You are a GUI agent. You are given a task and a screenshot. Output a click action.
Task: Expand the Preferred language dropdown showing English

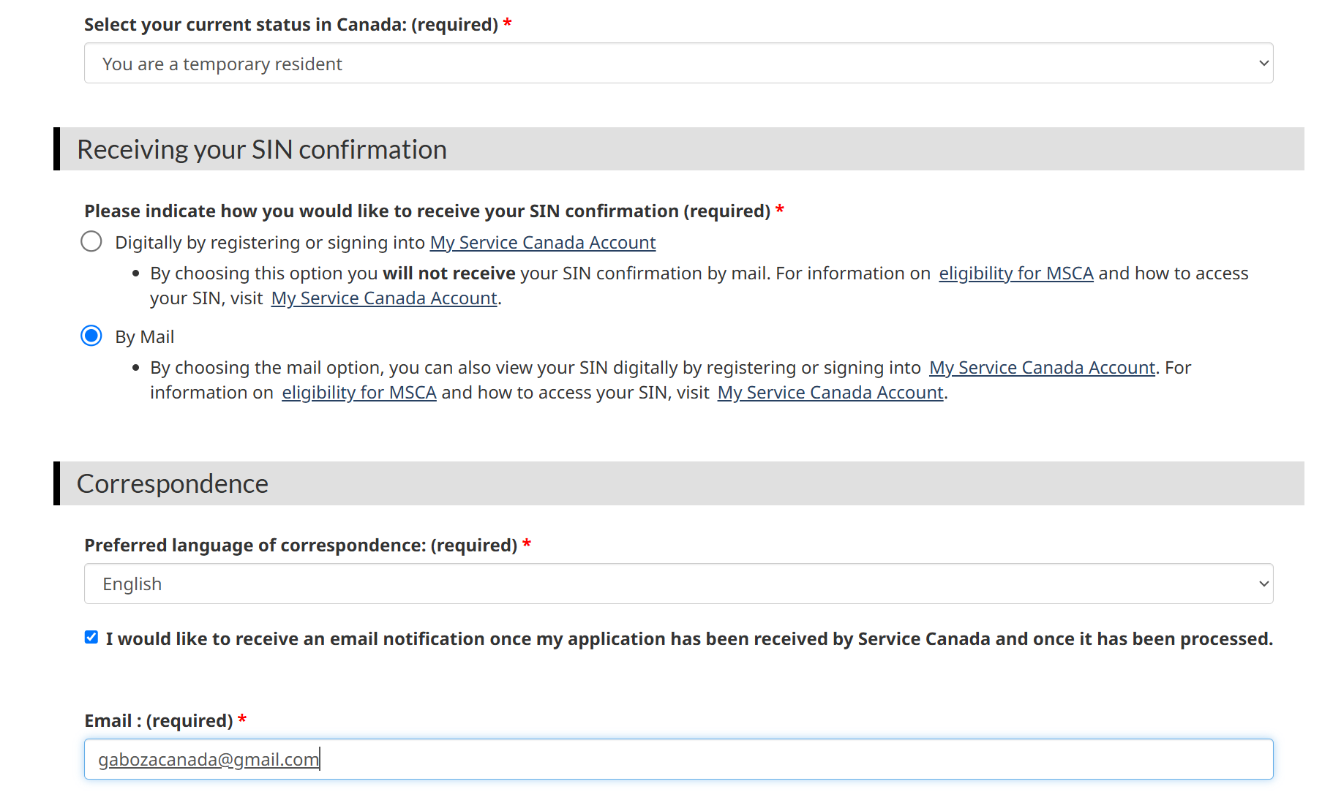pyautogui.click(x=678, y=584)
